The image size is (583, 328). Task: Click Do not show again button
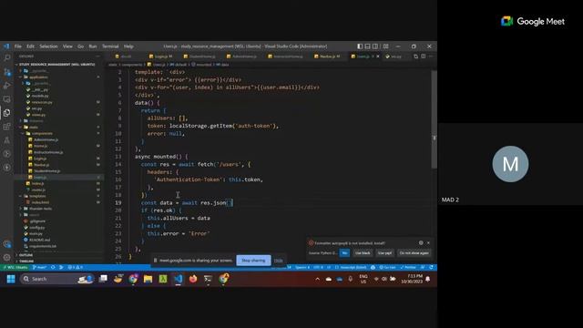tap(414, 253)
